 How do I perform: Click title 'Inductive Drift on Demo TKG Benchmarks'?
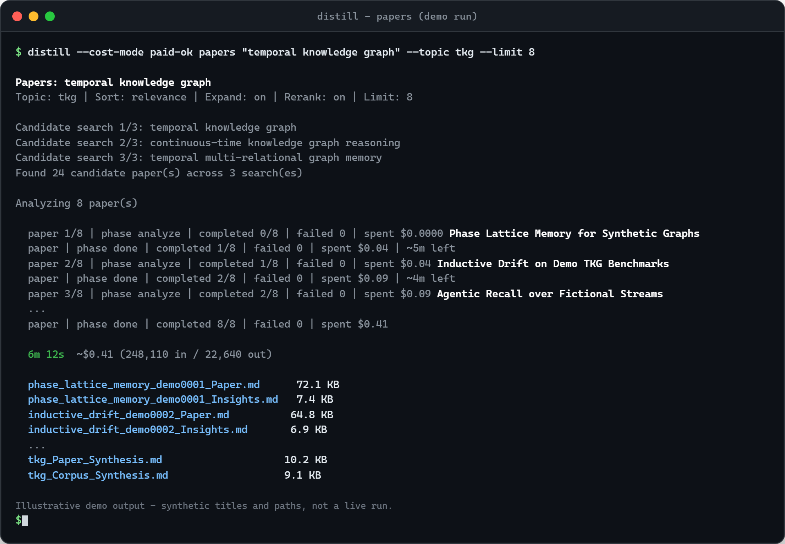553,264
